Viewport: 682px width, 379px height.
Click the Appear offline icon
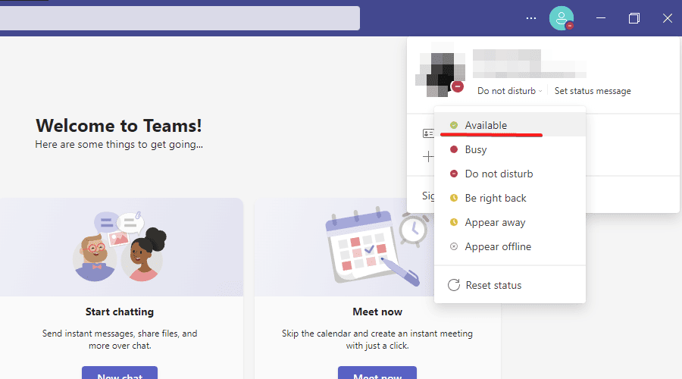tap(454, 246)
